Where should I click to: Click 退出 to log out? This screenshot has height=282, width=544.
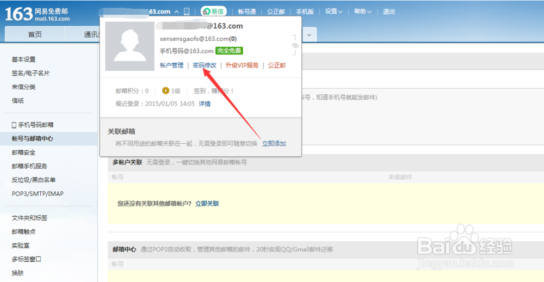point(389,11)
